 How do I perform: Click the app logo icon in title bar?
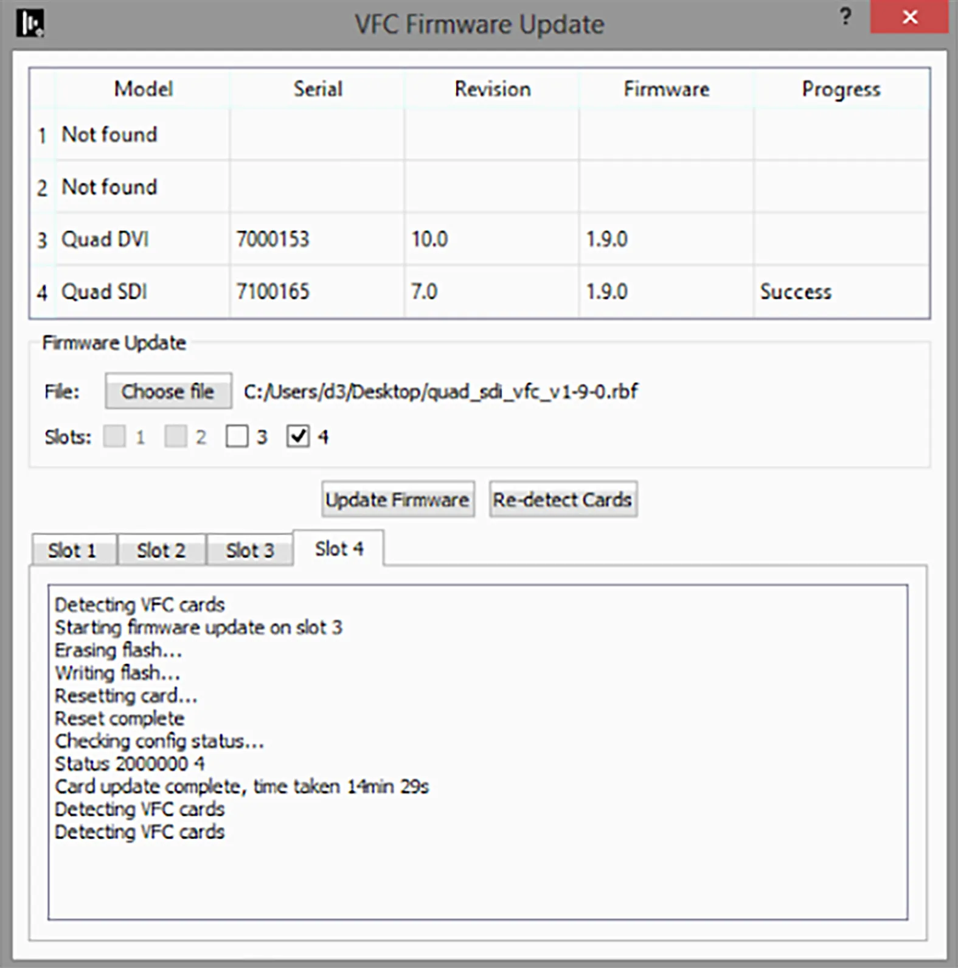[x=30, y=24]
